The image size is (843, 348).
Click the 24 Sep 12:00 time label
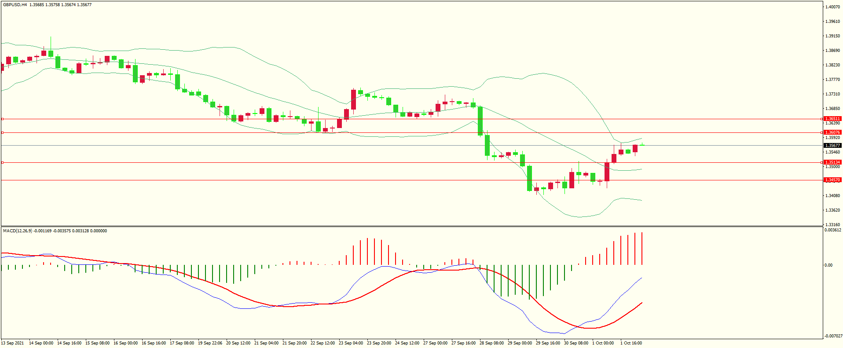tap(407, 343)
